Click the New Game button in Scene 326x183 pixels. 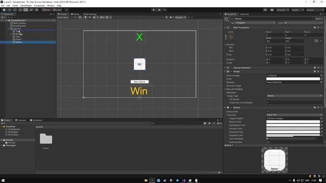(x=140, y=82)
